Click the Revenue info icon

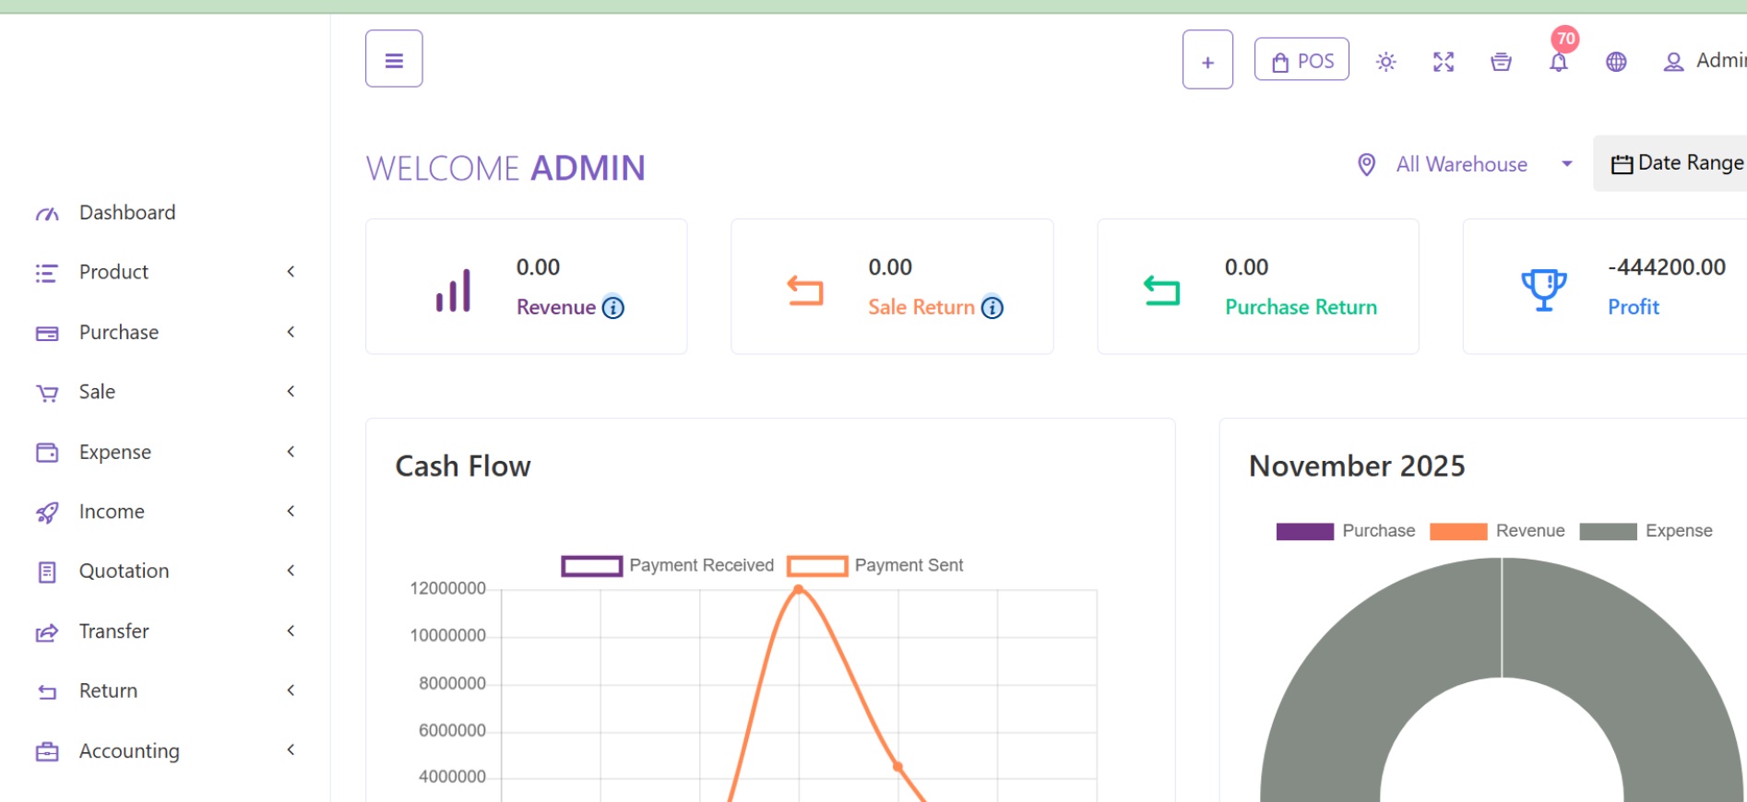click(613, 307)
